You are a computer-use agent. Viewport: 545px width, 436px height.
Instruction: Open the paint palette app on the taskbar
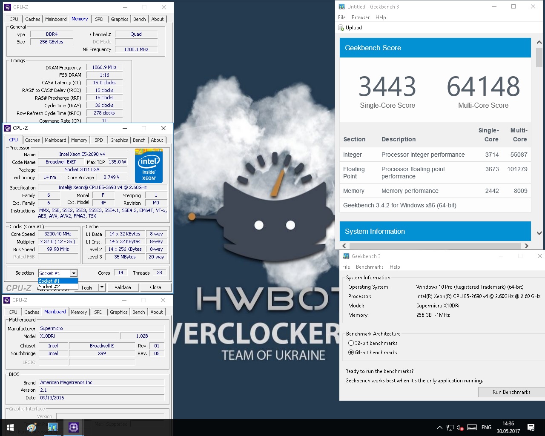(32, 427)
